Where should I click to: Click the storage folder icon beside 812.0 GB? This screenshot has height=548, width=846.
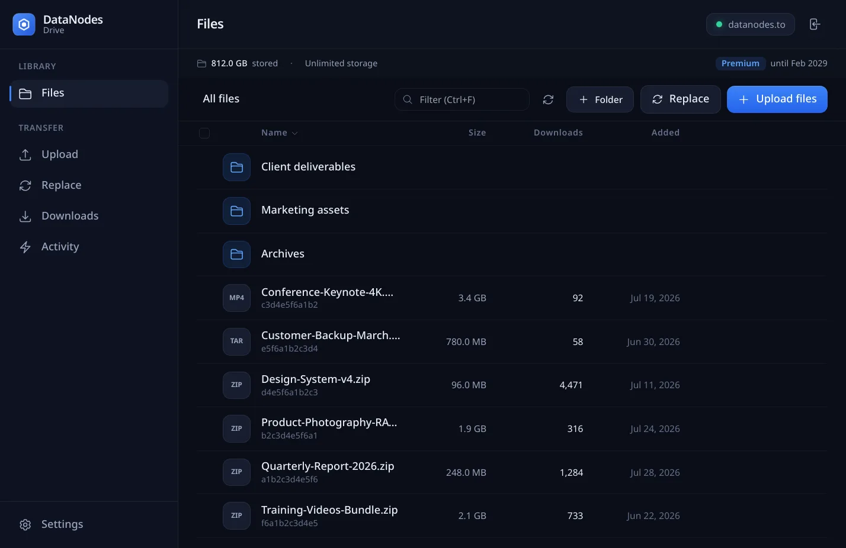201,63
